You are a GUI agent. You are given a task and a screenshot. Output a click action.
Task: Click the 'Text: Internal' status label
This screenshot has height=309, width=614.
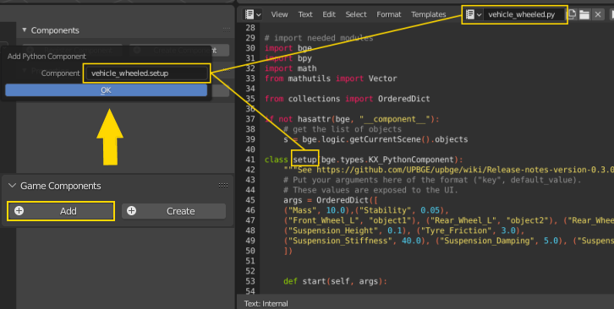click(266, 304)
